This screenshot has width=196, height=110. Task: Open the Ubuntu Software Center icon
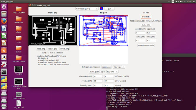tap(4, 50)
